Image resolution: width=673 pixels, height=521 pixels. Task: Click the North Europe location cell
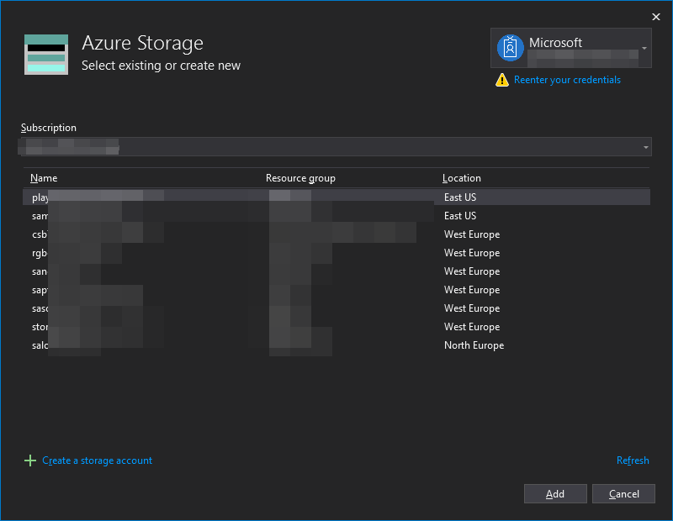click(x=474, y=345)
